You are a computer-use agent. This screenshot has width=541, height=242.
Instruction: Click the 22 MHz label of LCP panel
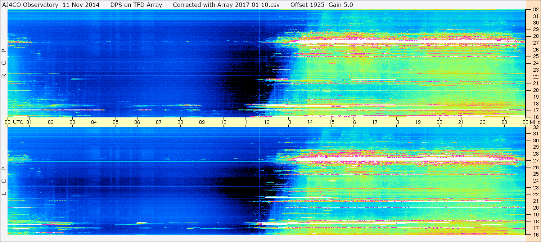tap(535, 194)
